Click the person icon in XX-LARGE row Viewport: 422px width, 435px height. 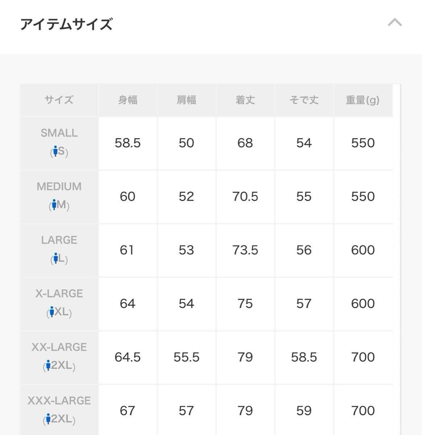48,366
